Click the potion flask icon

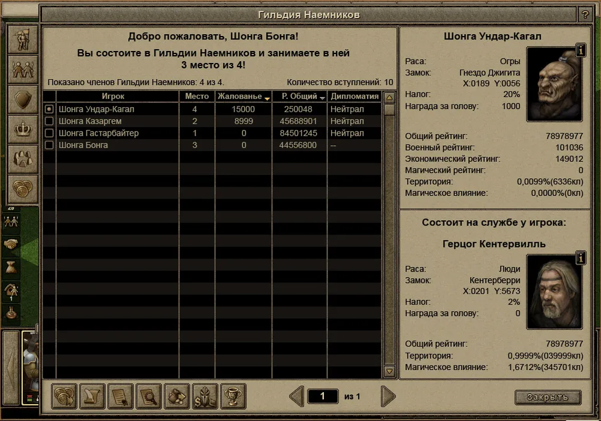[x=11, y=313]
